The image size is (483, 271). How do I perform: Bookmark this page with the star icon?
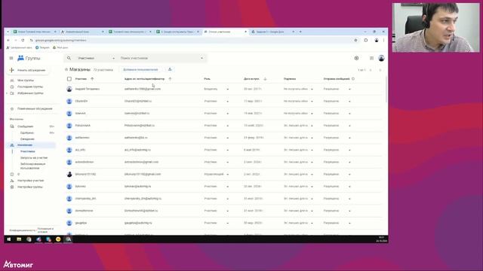click(x=355, y=40)
